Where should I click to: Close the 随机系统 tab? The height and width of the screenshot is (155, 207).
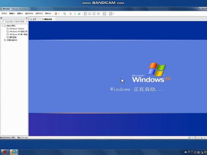click(54, 19)
